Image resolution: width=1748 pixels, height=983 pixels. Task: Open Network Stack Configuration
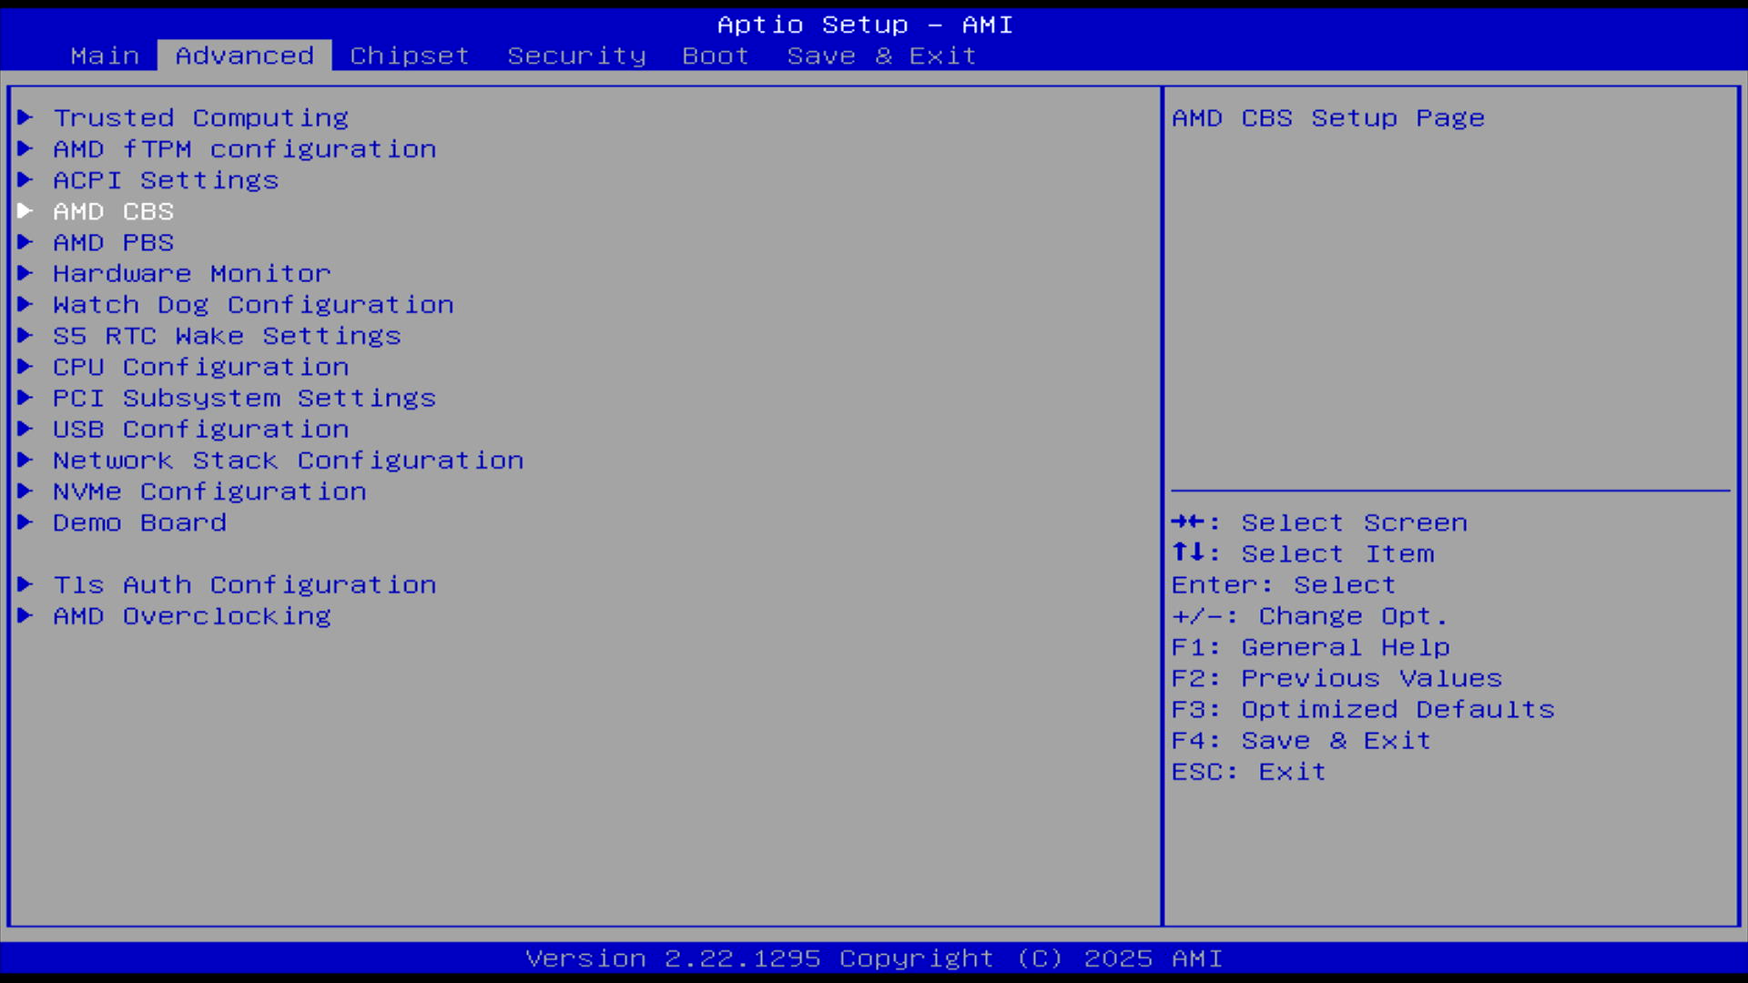pyautogui.click(x=288, y=461)
